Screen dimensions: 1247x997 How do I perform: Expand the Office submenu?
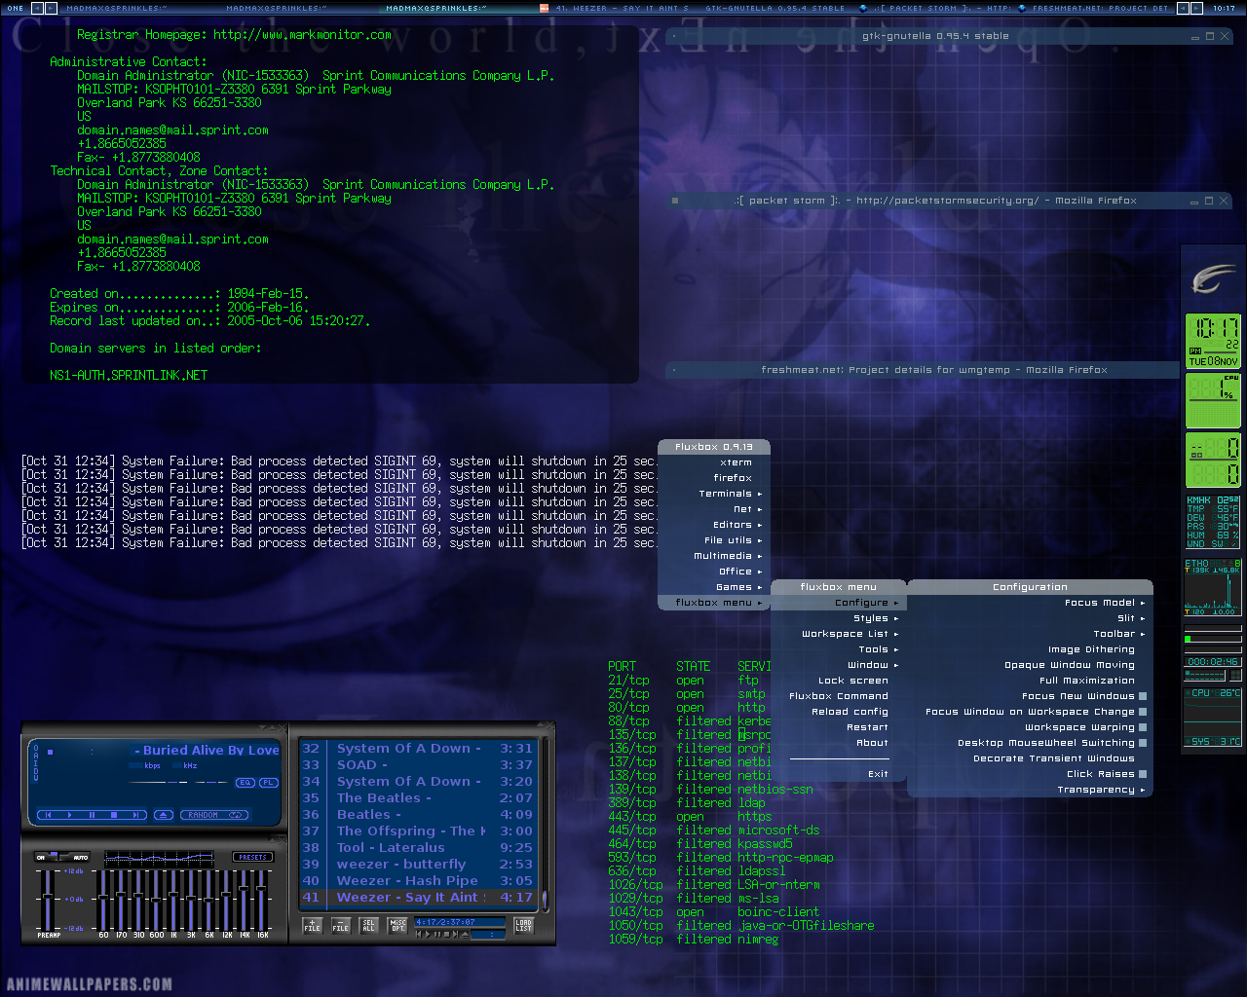pos(714,572)
